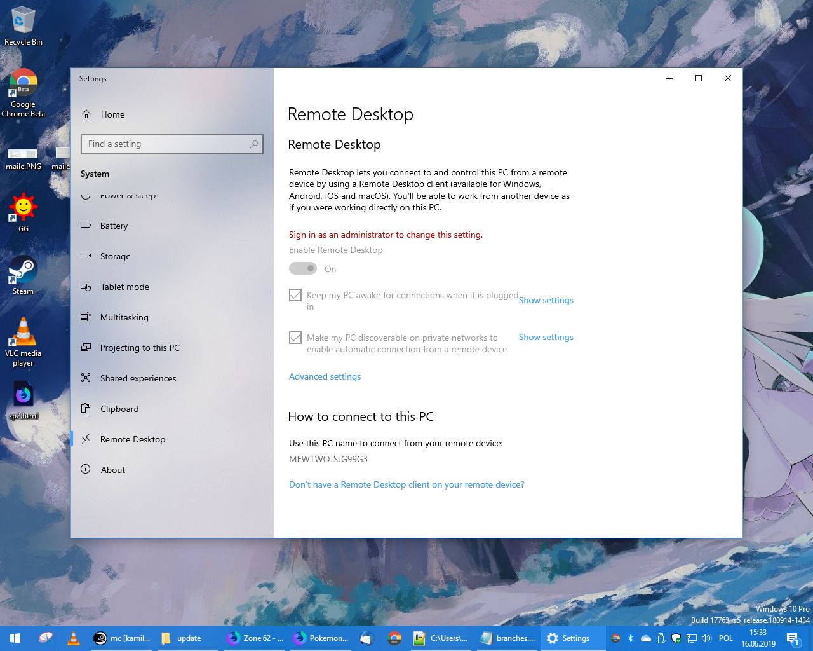Toggle the Enable Remote Desktop switch
This screenshot has height=651, width=813.
point(303,268)
